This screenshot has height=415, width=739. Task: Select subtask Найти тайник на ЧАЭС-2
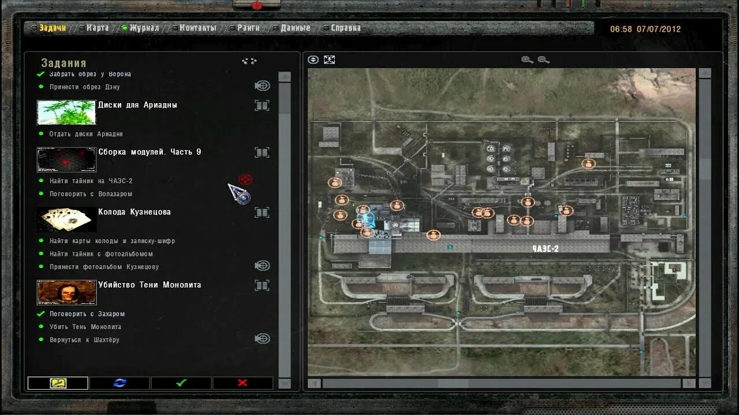coord(91,180)
